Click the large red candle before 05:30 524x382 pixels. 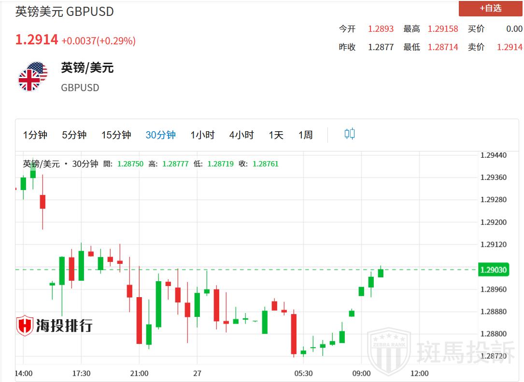[293, 334]
